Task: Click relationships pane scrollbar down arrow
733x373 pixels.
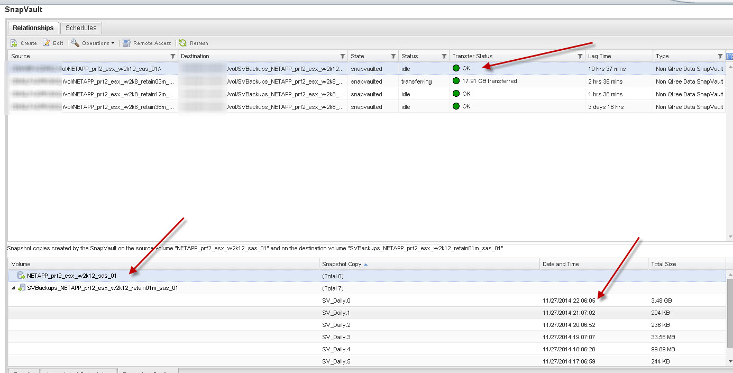Action: coord(730,236)
